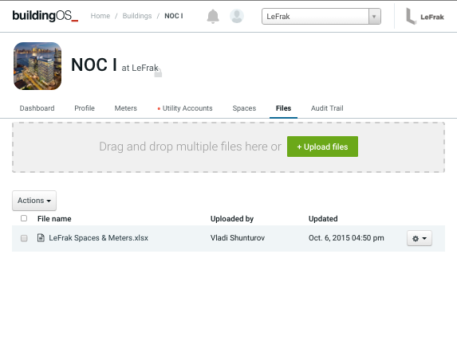Click the buildingOS logo
Screen dimensions: 457x348
point(45,16)
